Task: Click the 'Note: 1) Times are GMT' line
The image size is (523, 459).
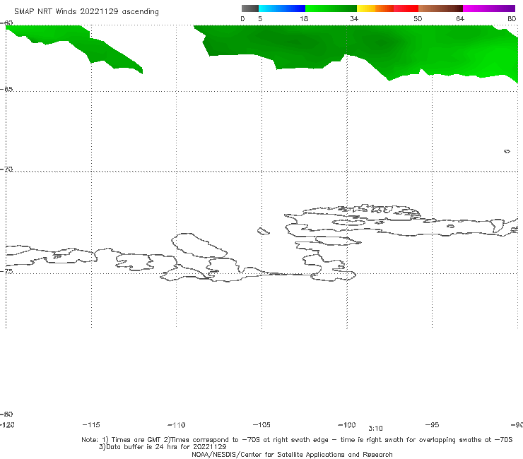Action: [x=297, y=440]
